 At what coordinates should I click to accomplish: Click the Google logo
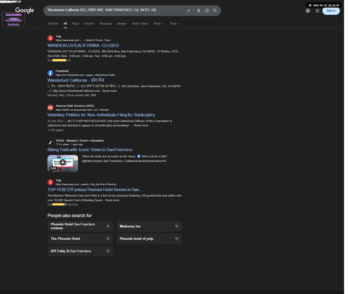click(25, 10)
